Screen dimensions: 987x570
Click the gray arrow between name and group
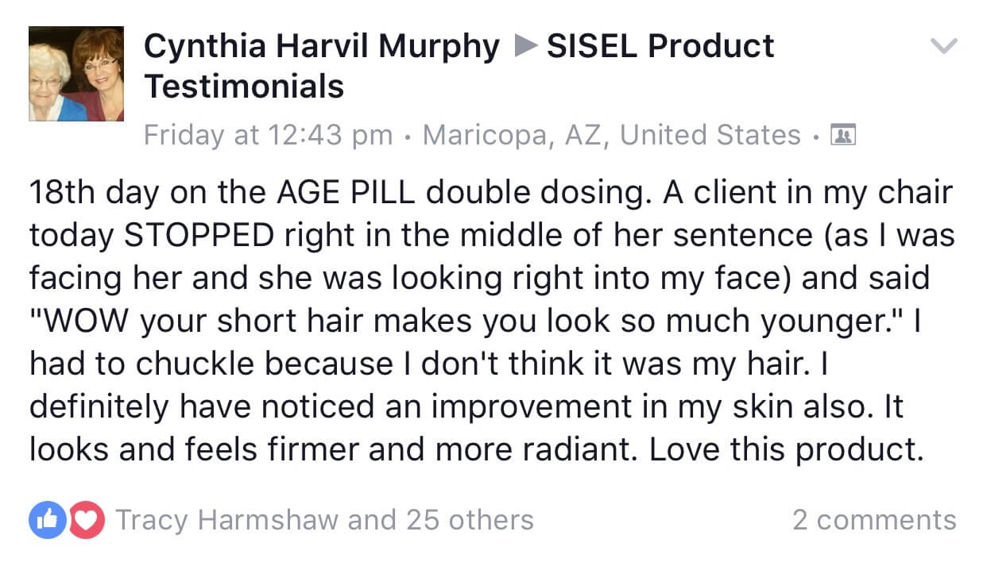(x=524, y=47)
